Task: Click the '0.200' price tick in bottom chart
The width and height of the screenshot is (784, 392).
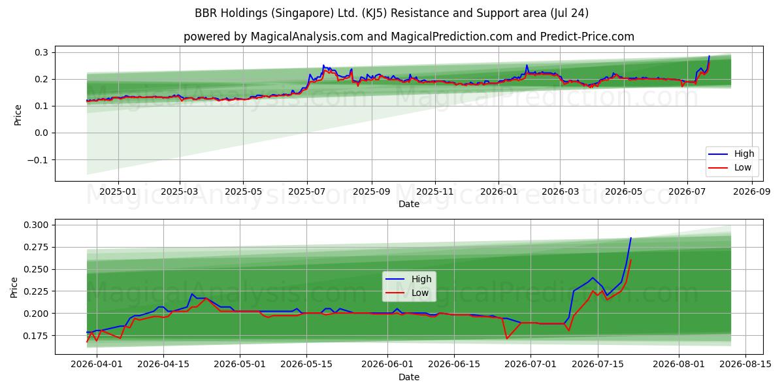Action: pos(36,314)
